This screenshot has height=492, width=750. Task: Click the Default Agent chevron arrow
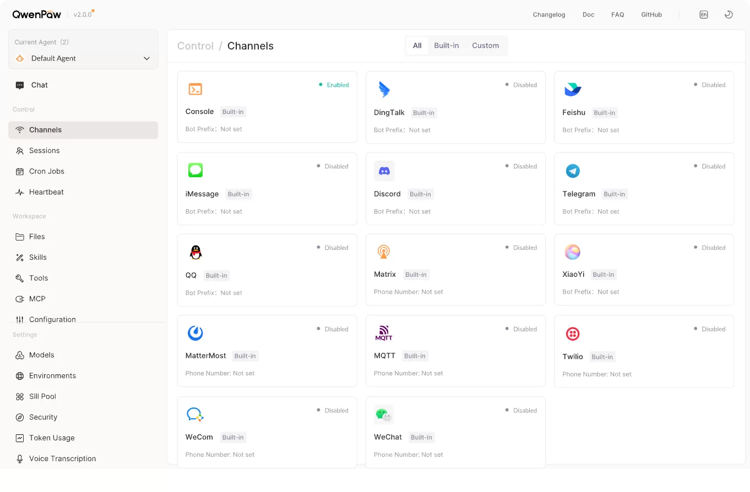[x=146, y=58]
